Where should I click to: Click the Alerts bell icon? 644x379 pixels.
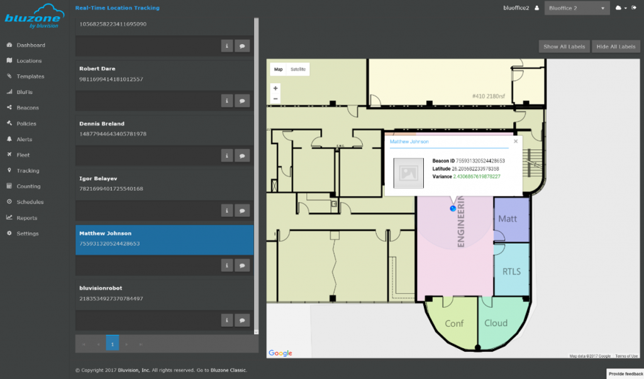tap(9, 139)
